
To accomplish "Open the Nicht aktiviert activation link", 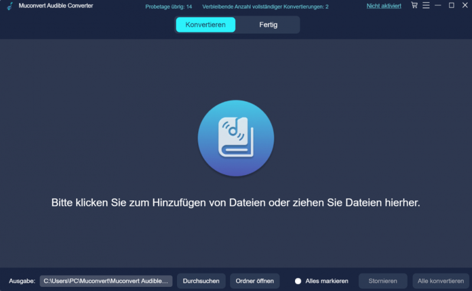I will point(384,6).
